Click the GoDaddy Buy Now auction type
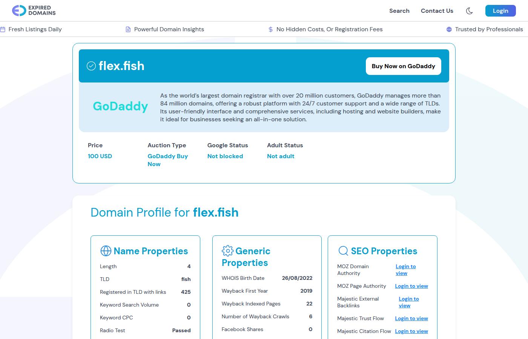Image resolution: width=528 pixels, height=339 pixels. click(168, 160)
